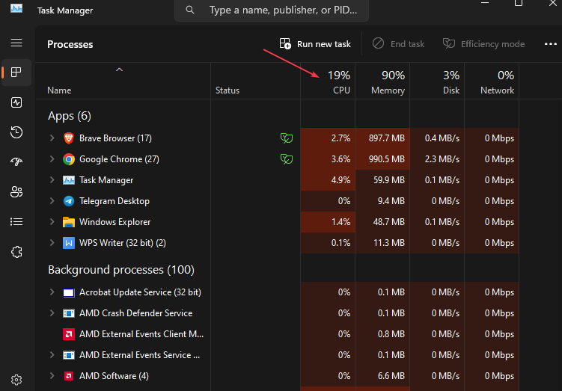Open the hamburger navigation menu
Viewport: 562px width, 391px height.
tap(16, 43)
